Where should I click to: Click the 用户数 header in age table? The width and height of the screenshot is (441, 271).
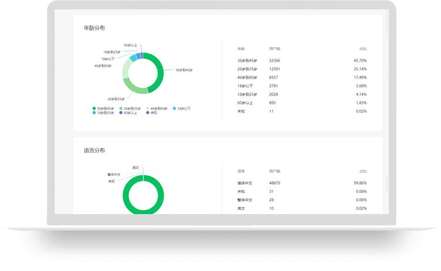point(274,49)
